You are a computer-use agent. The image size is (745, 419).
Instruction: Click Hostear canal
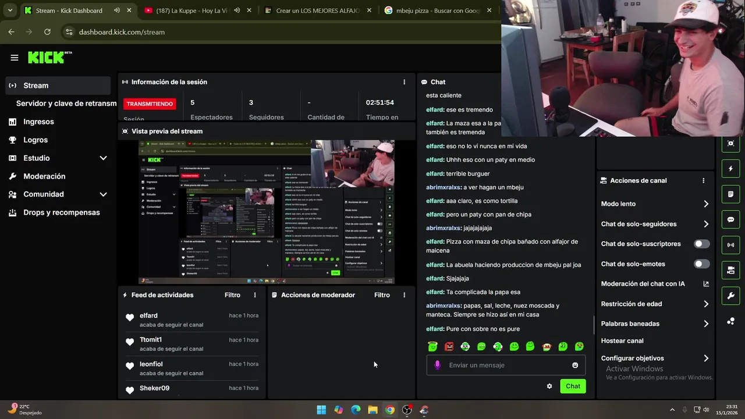tap(622, 340)
